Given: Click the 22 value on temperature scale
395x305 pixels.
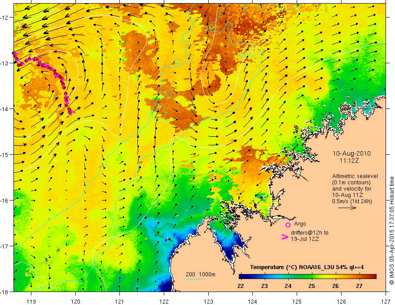Looking at the screenshot, I should 241,286.
